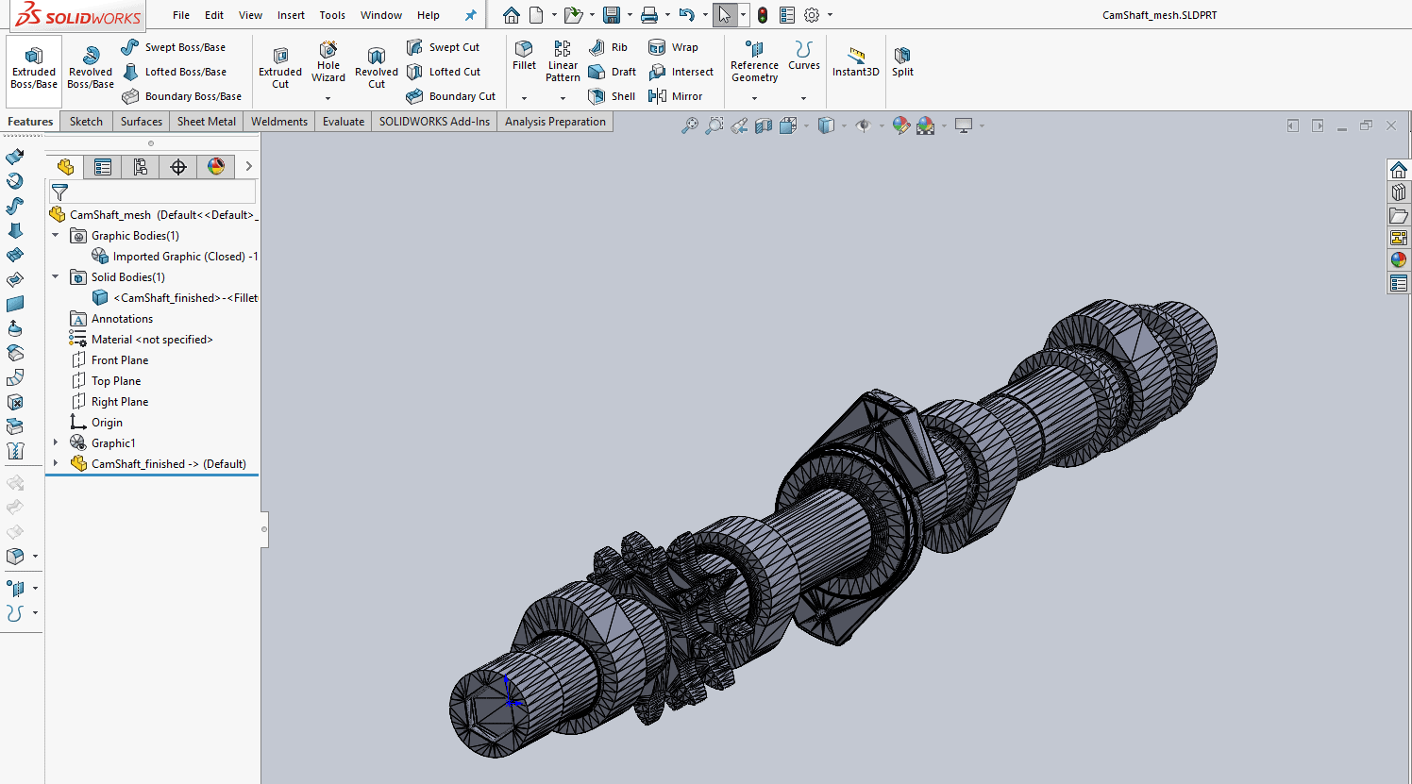Select the Rib tool
Image resolution: width=1412 pixels, height=784 pixels.
tap(608, 47)
